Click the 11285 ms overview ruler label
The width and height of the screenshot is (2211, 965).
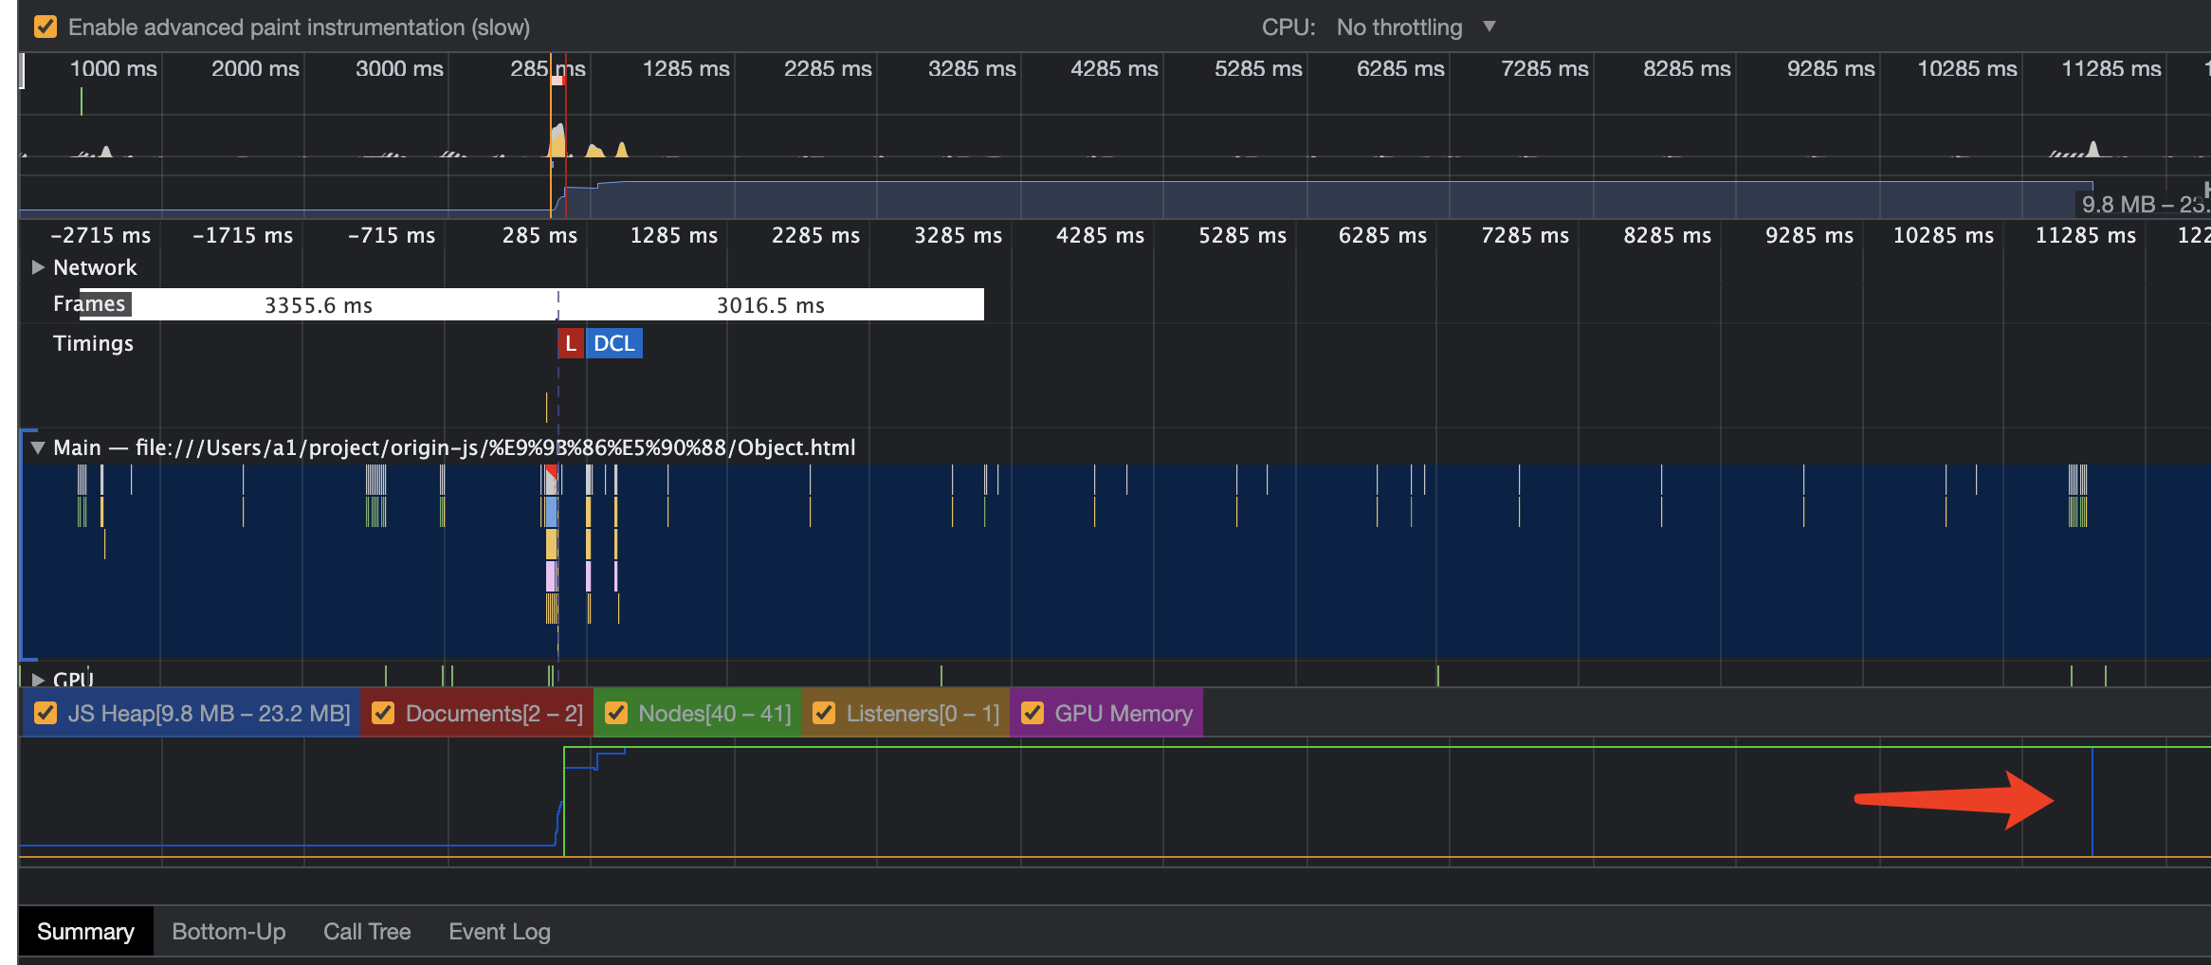(2110, 68)
